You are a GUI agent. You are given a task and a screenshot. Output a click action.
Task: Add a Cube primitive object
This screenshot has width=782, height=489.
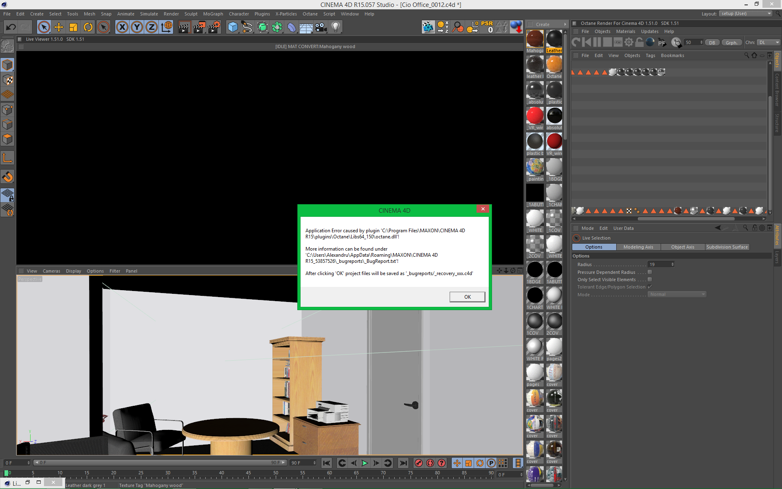(x=233, y=27)
